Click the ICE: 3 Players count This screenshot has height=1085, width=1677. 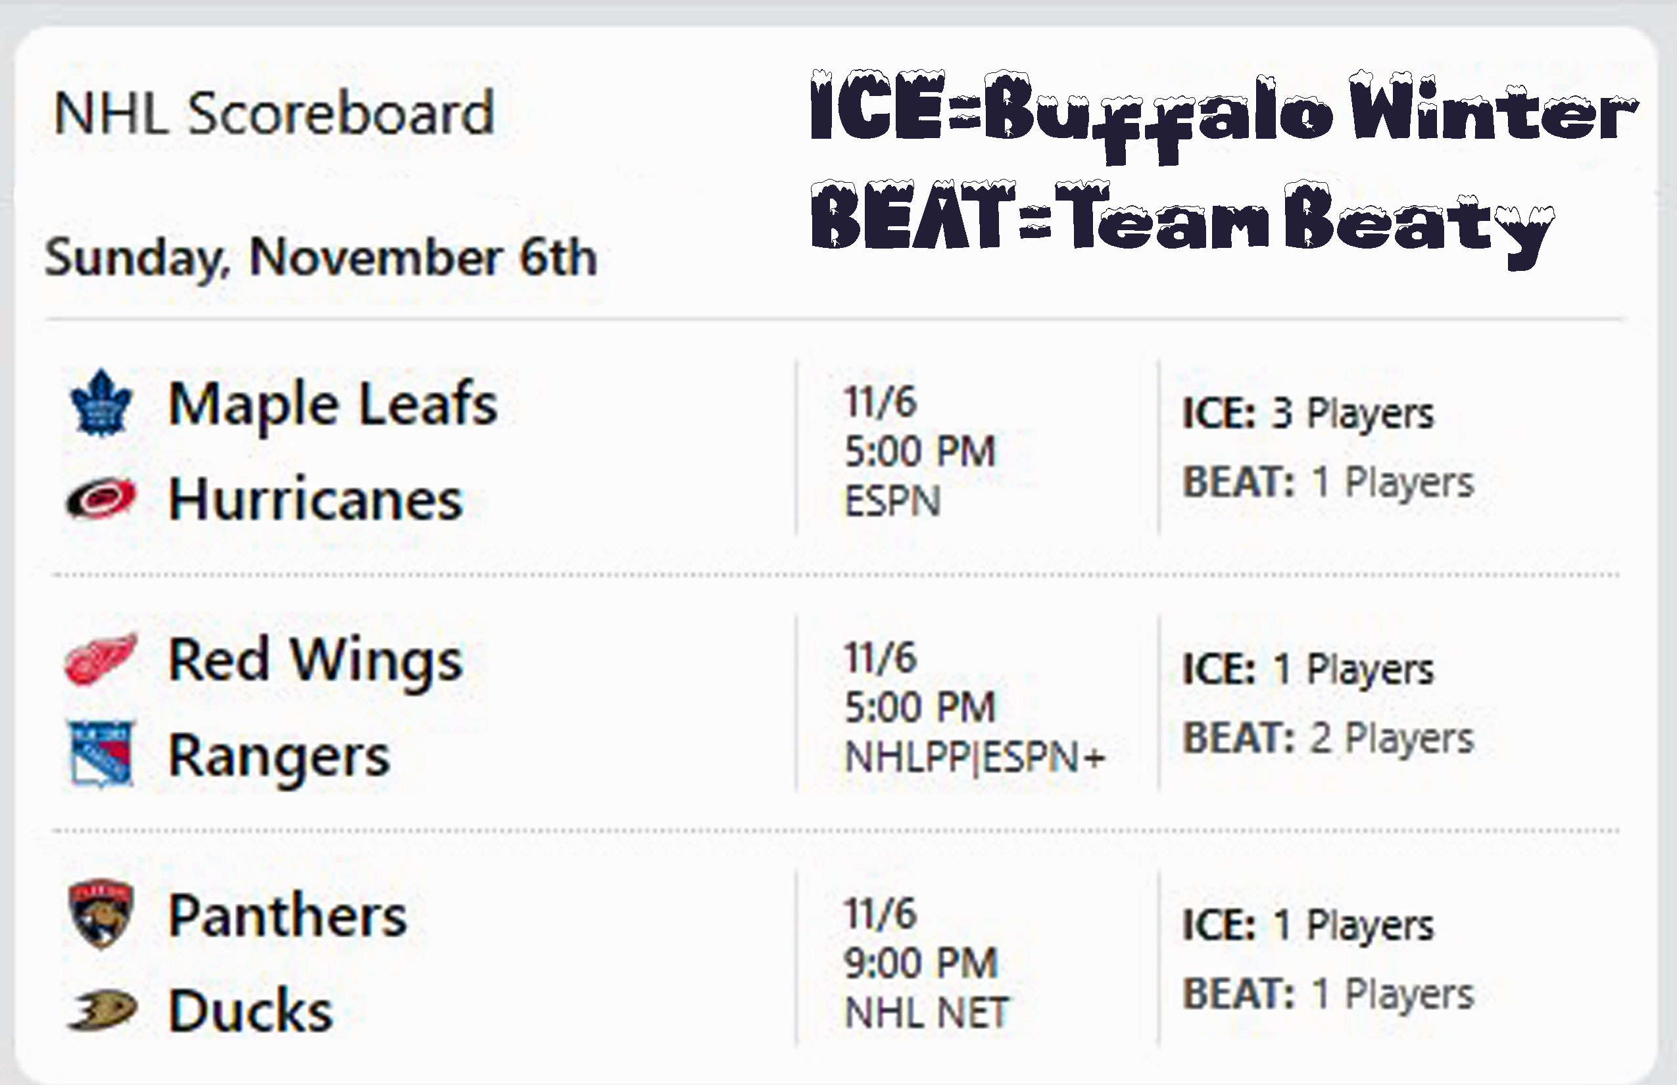click(x=1308, y=413)
